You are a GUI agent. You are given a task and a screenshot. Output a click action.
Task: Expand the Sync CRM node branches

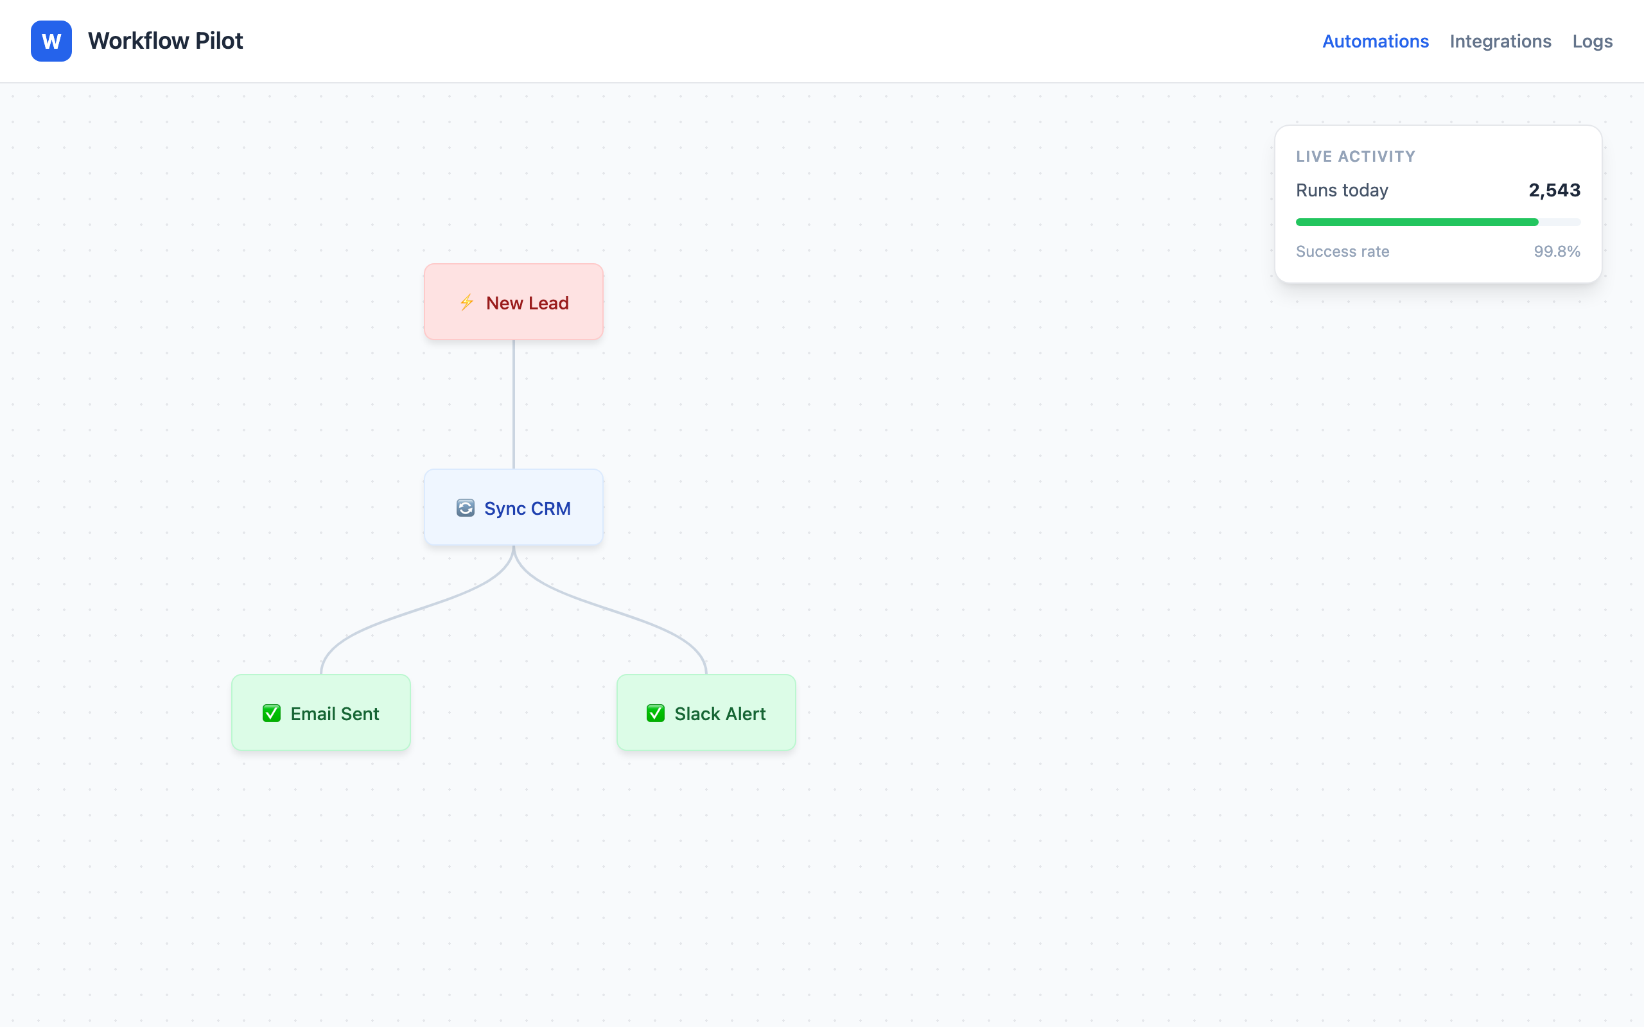point(513,507)
